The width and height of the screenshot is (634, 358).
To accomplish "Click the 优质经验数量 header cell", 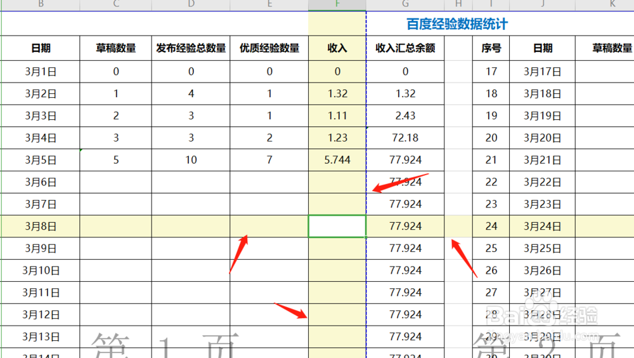I will (x=269, y=48).
